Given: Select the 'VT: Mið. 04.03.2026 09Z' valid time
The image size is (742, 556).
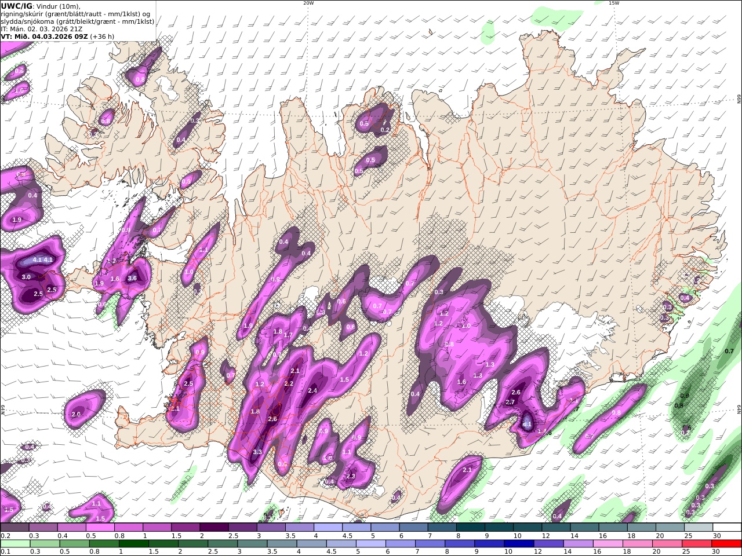Looking at the screenshot, I should click(44, 36).
